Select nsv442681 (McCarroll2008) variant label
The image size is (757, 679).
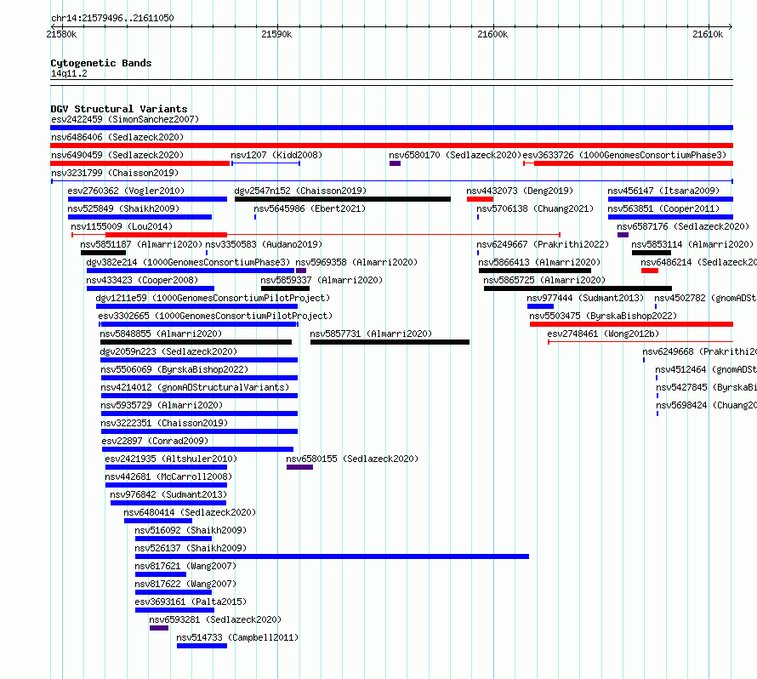pos(168,476)
